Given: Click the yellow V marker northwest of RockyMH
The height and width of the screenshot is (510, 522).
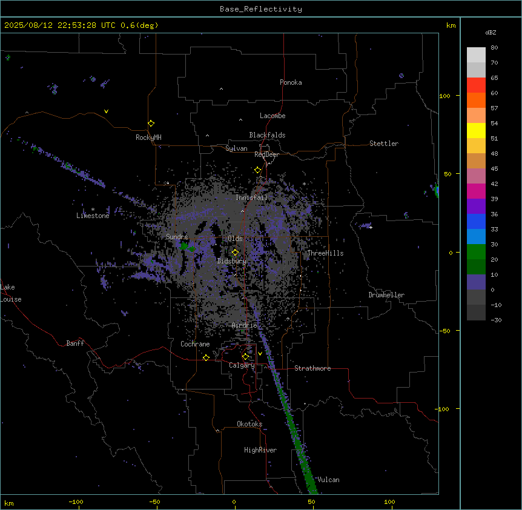Looking at the screenshot, I should (x=106, y=111).
